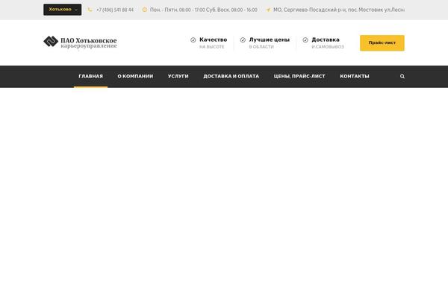This screenshot has height=298, width=448.
Task: Click the Качество heading
Action: point(213,39)
